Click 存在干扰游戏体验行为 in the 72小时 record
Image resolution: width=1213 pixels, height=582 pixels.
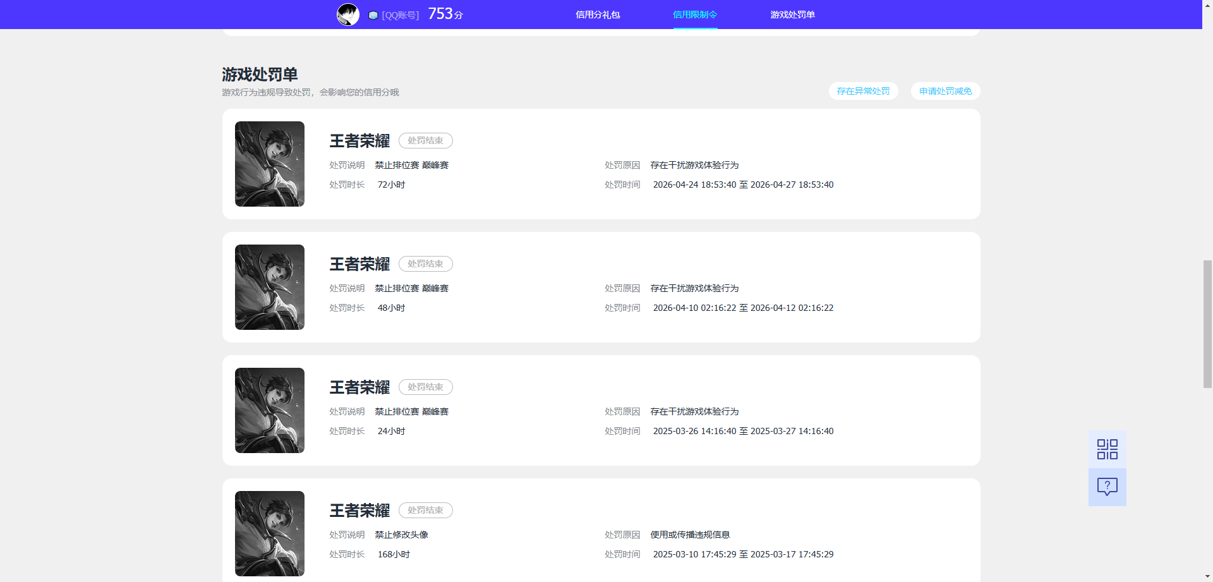pos(694,165)
